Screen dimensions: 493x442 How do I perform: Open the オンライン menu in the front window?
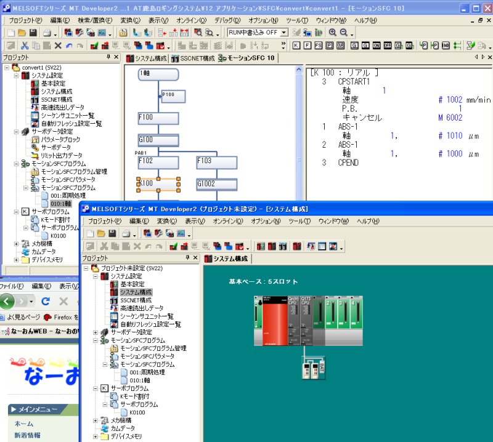coord(226,221)
